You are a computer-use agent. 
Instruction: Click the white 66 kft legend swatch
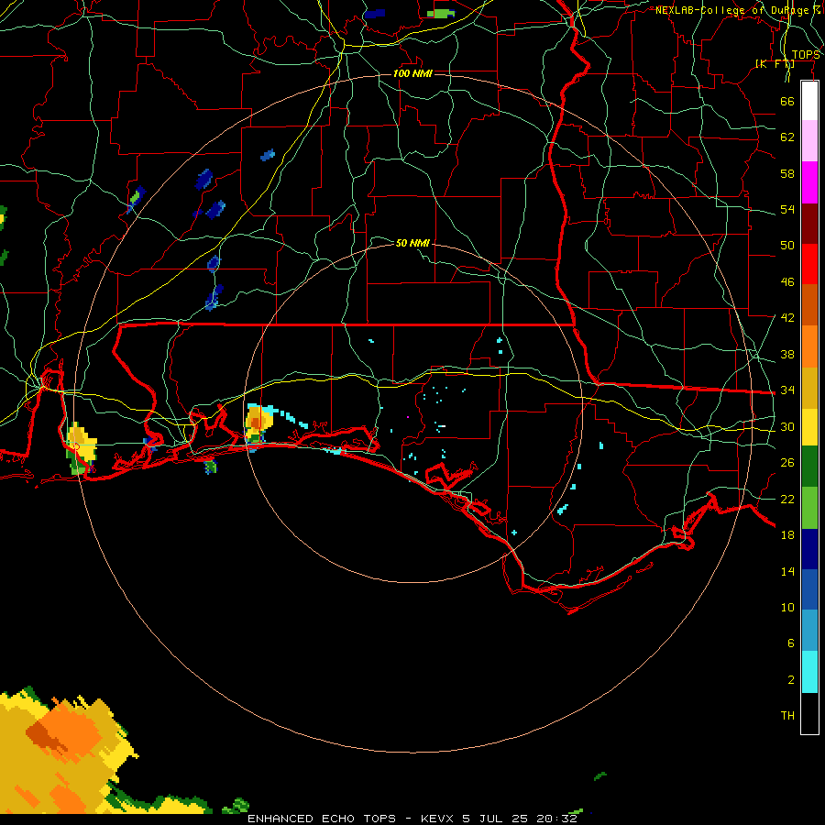tap(809, 101)
